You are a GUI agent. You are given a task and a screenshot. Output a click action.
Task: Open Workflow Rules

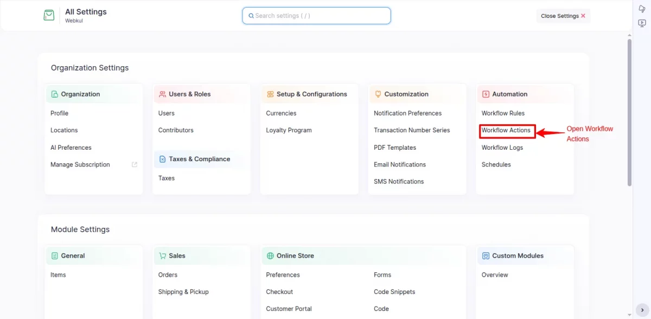click(x=503, y=113)
